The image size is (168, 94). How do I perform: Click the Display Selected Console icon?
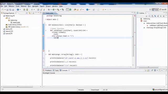click(x=155, y=70)
